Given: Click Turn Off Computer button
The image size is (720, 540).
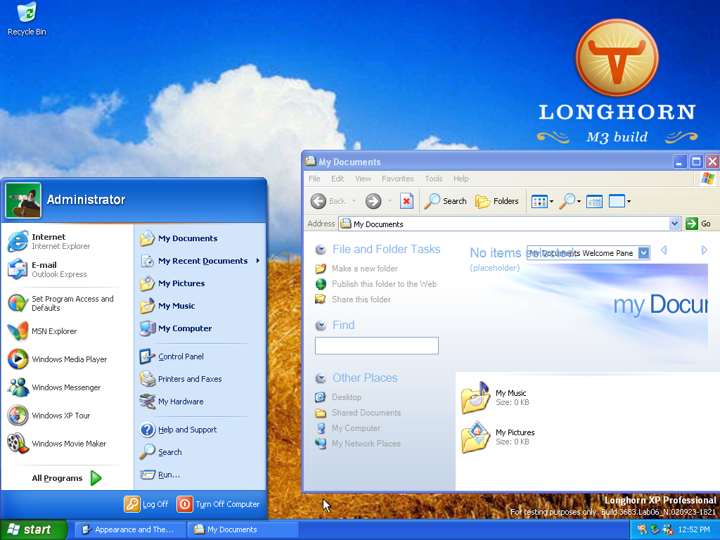Looking at the screenshot, I should 219,503.
